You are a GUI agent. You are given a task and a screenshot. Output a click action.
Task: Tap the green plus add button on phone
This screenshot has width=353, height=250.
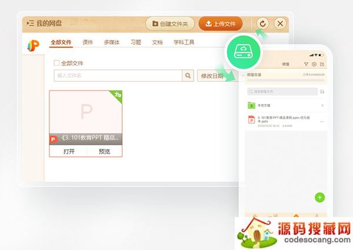point(320,197)
